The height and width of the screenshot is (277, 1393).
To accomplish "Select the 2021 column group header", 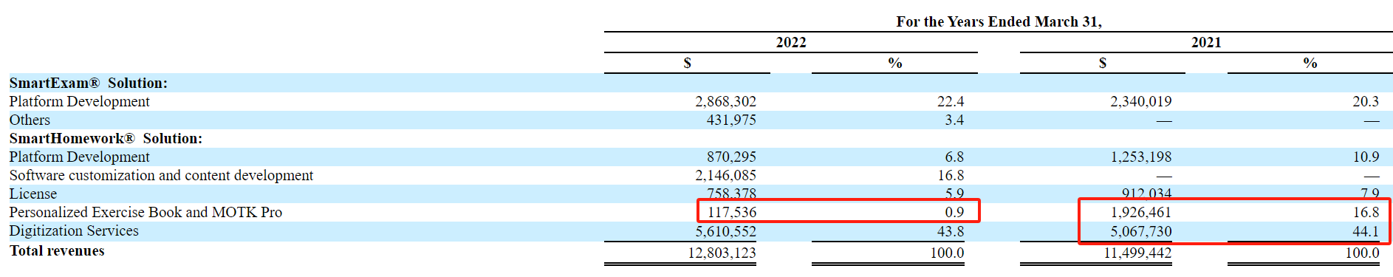I will (x=1206, y=42).
